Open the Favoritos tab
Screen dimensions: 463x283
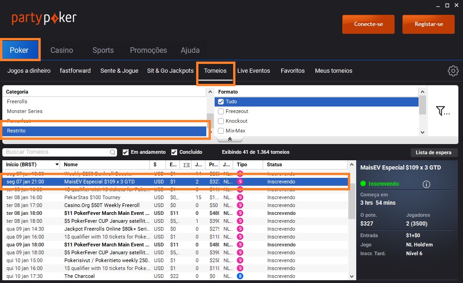293,71
